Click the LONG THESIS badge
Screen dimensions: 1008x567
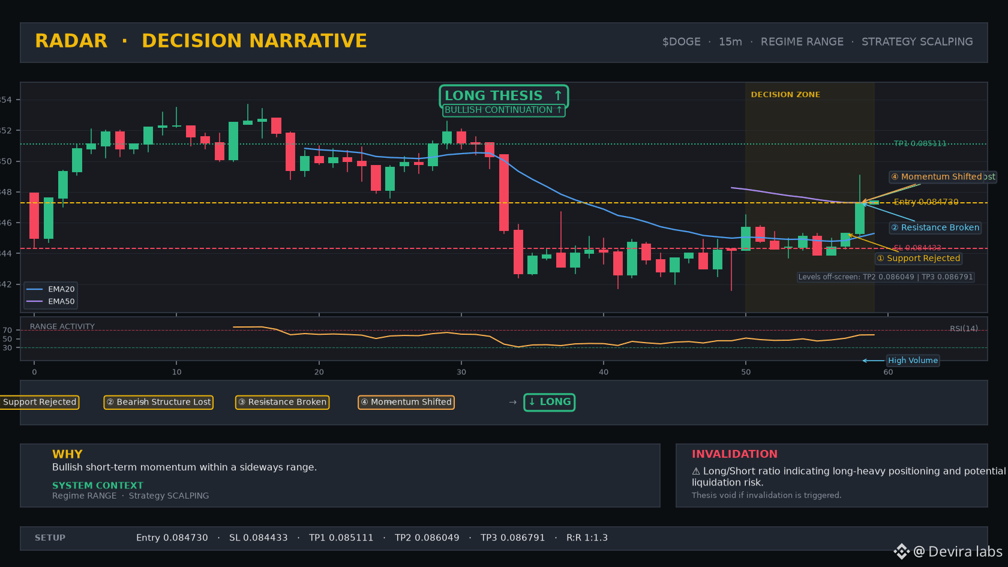click(503, 95)
